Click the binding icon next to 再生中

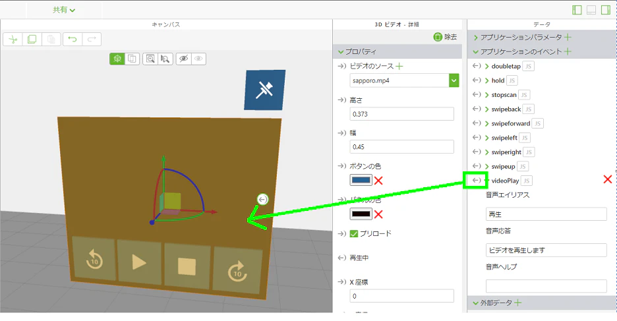click(x=341, y=258)
